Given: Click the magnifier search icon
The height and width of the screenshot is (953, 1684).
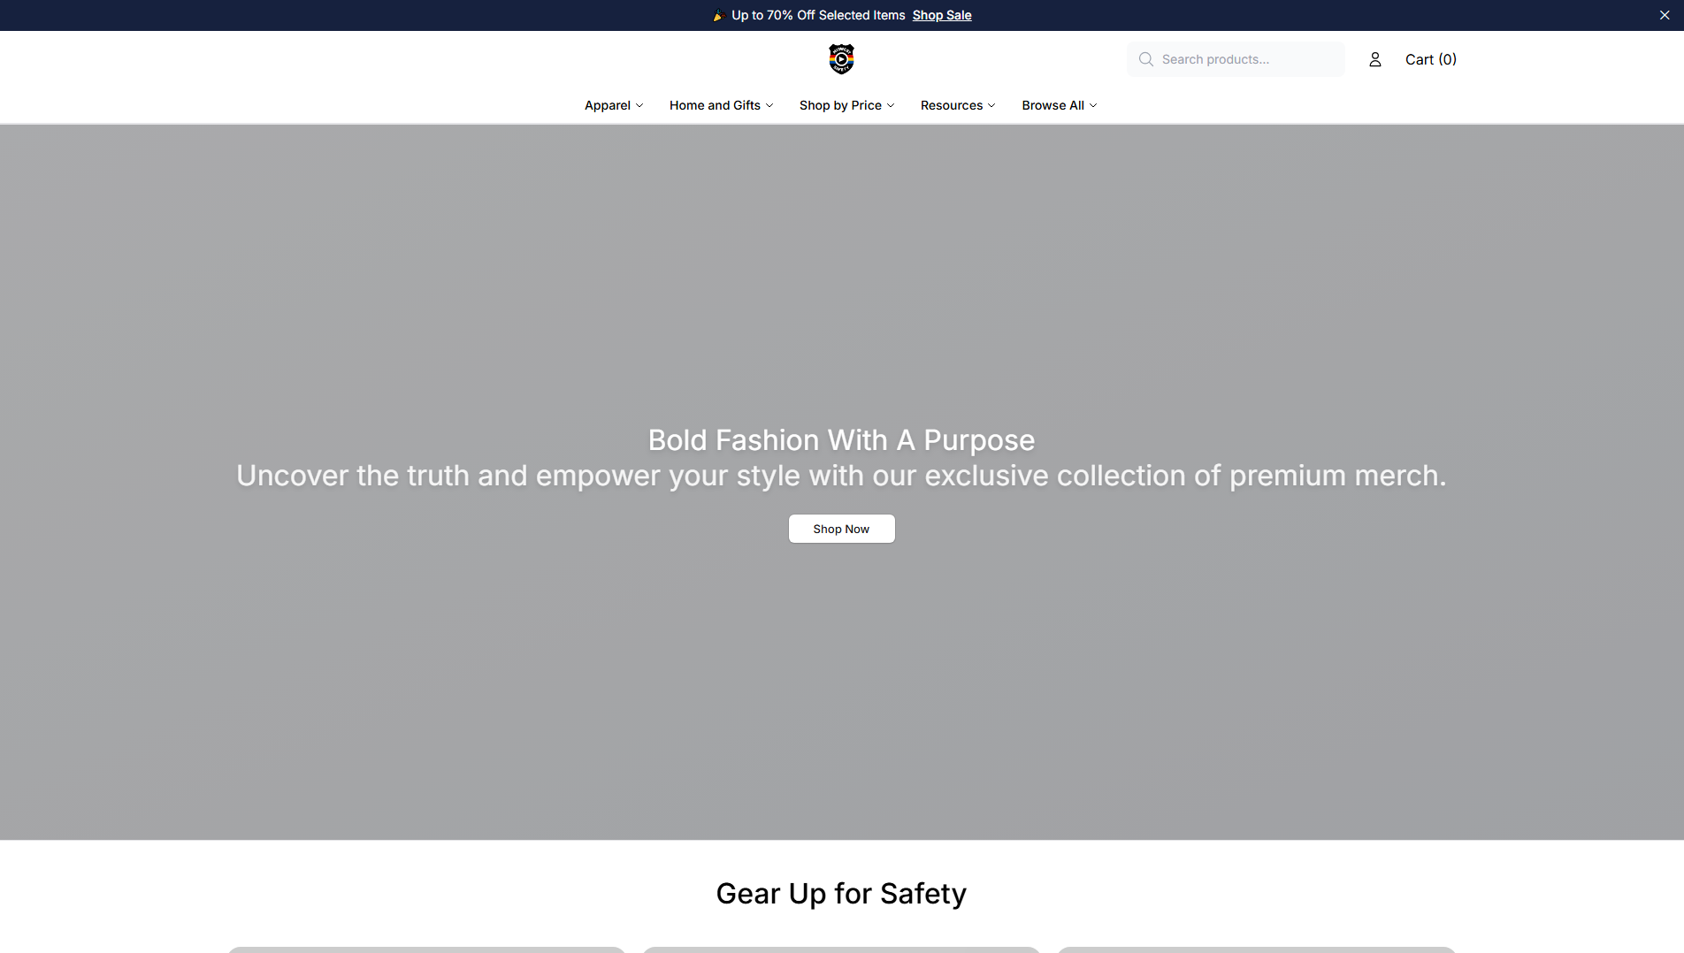Looking at the screenshot, I should tap(1146, 59).
